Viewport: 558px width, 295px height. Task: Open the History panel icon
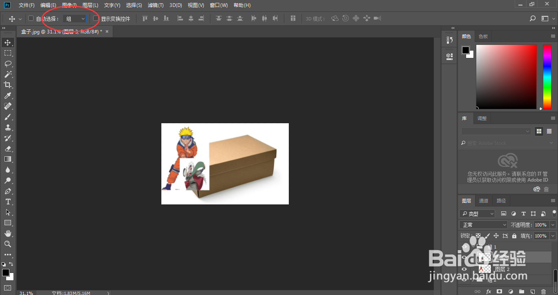[450, 40]
